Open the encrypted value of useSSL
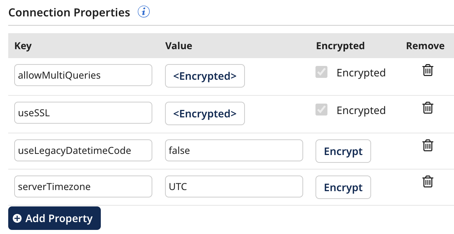Image resolution: width=454 pixels, height=234 pixels. (205, 114)
